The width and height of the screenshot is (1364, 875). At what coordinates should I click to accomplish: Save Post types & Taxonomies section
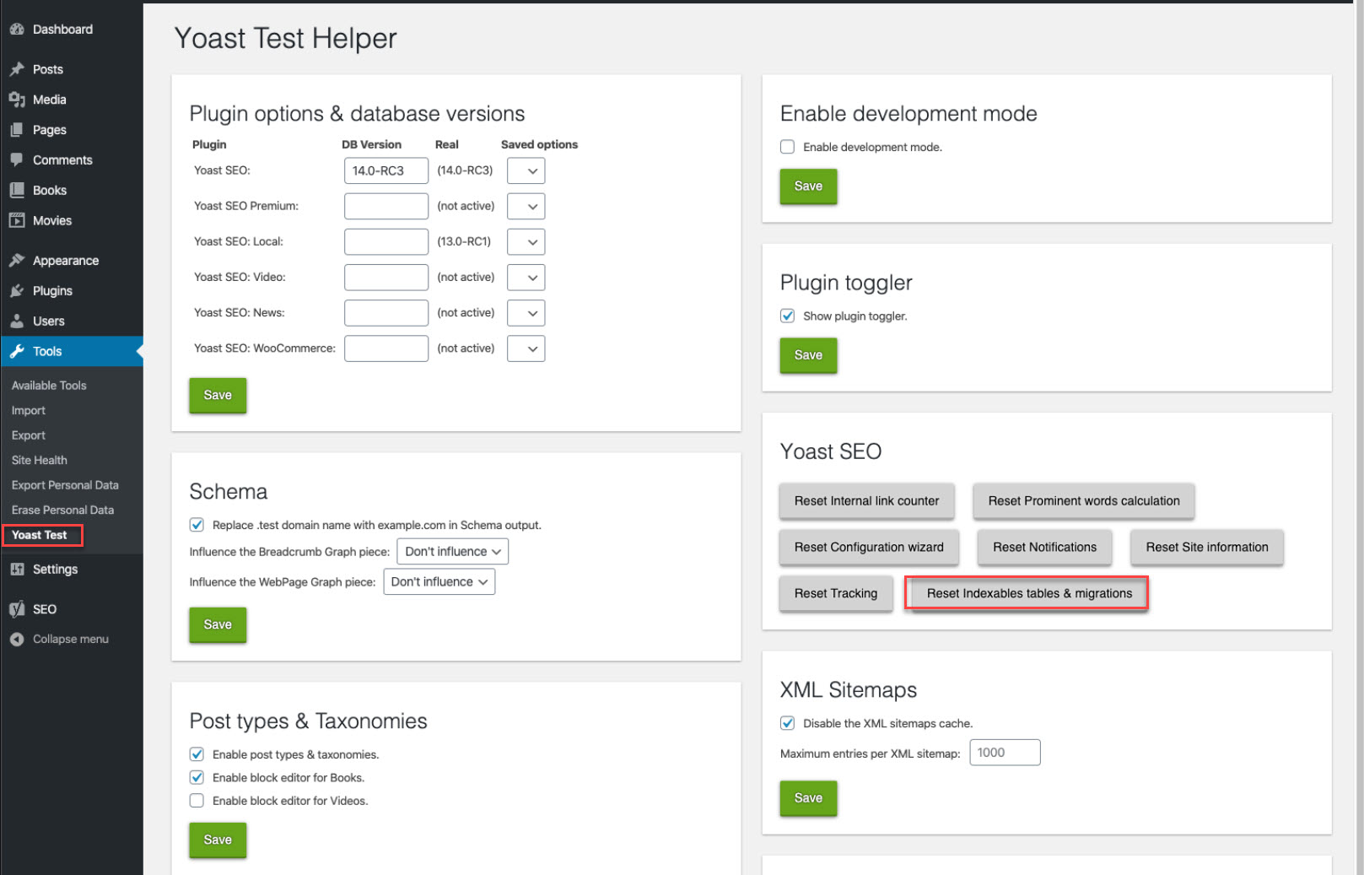coord(218,840)
